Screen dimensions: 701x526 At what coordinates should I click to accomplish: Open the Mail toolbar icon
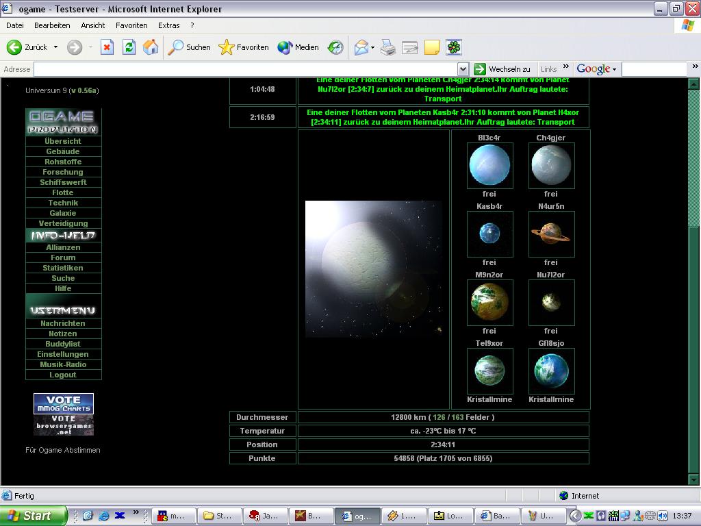[361, 47]
